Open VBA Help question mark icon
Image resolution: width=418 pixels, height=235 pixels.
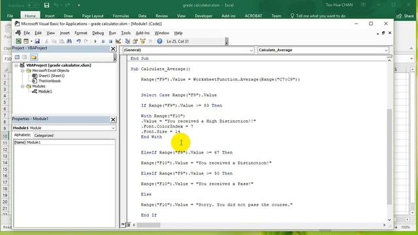pyautogui.click(x=159, y=41)
